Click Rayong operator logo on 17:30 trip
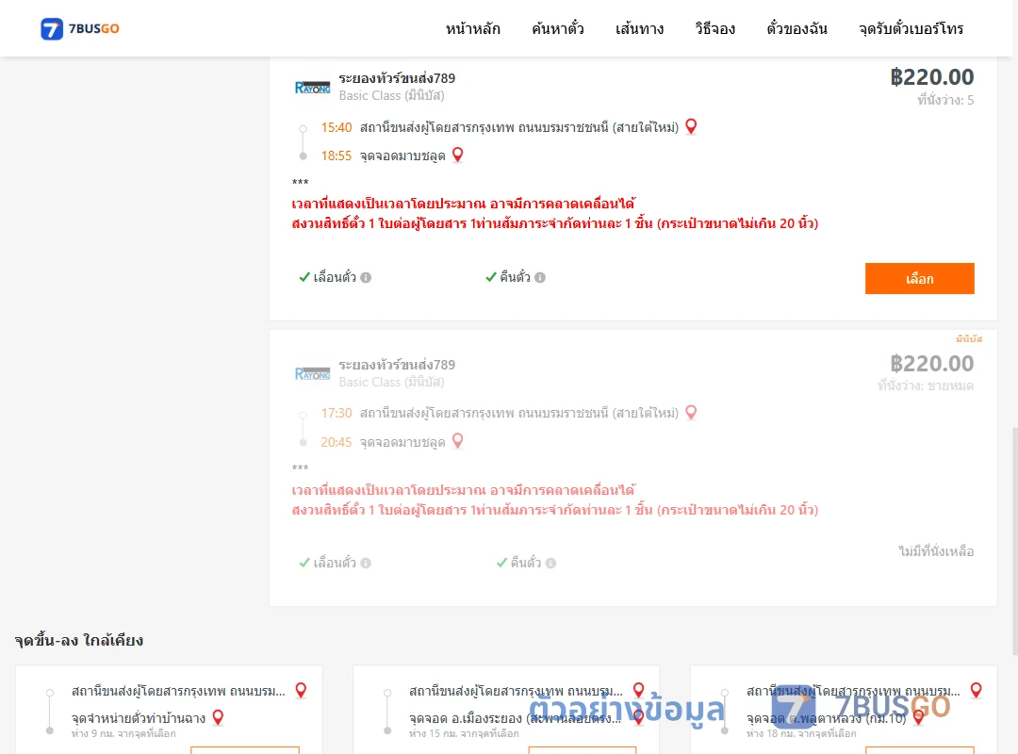 point(312,373)
